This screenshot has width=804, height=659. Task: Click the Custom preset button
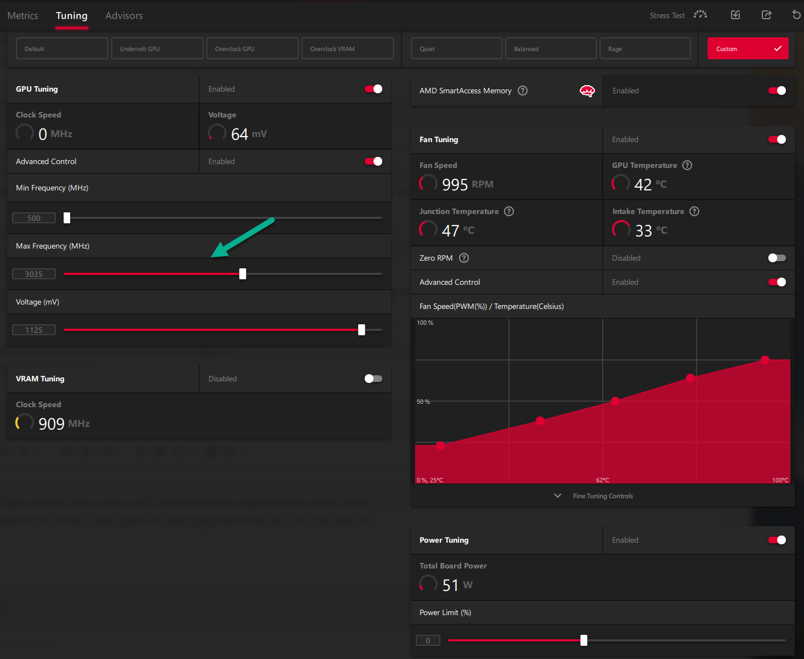click(748, 48)
